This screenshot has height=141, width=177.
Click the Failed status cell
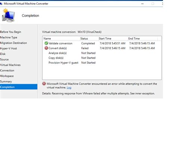click(85, 48)
